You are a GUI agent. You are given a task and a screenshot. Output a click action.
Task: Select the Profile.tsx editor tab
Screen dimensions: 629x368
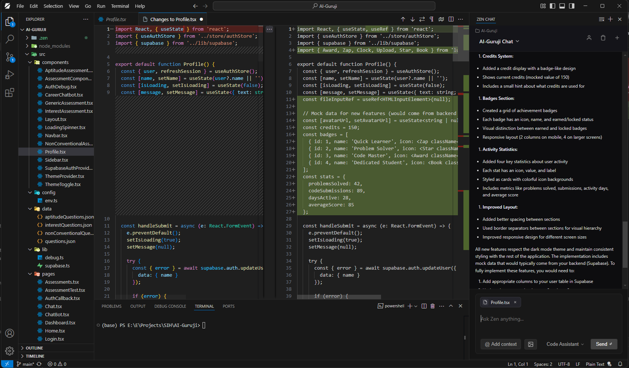click(x=116, y=19)
